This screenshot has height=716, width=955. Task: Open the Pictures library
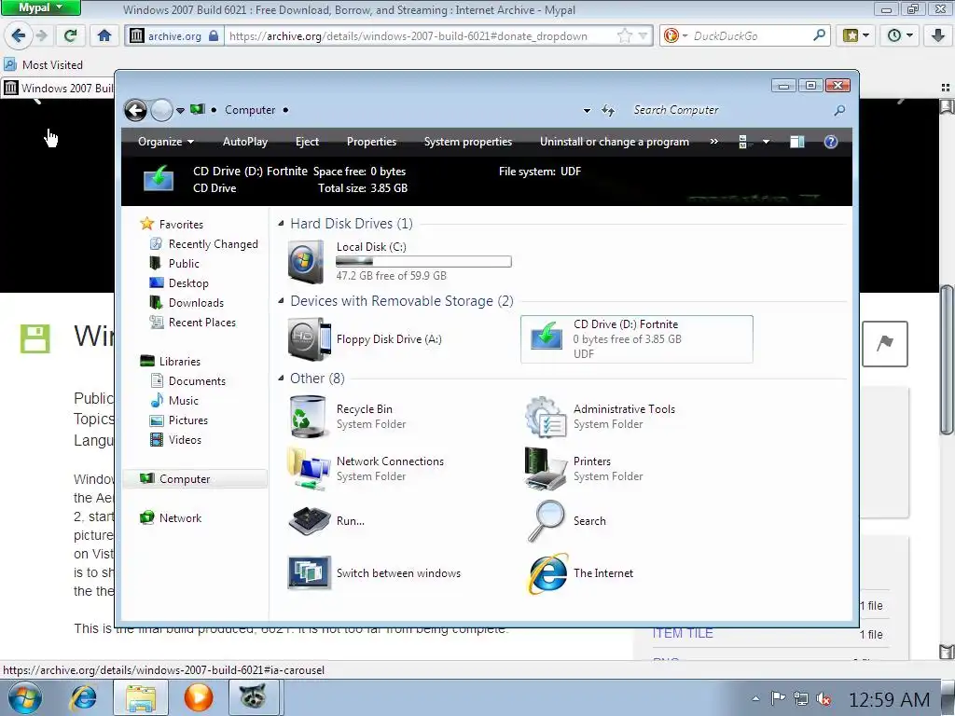188,420
